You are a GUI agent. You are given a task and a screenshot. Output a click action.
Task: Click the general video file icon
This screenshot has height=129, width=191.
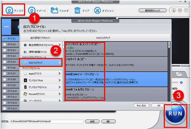tap(25, 52)
